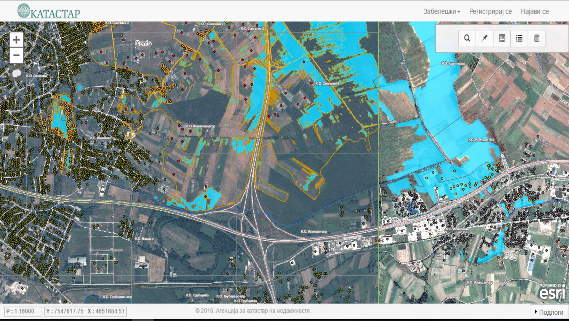Click the Y/X coordinates readout box

(x=85, y=311)
